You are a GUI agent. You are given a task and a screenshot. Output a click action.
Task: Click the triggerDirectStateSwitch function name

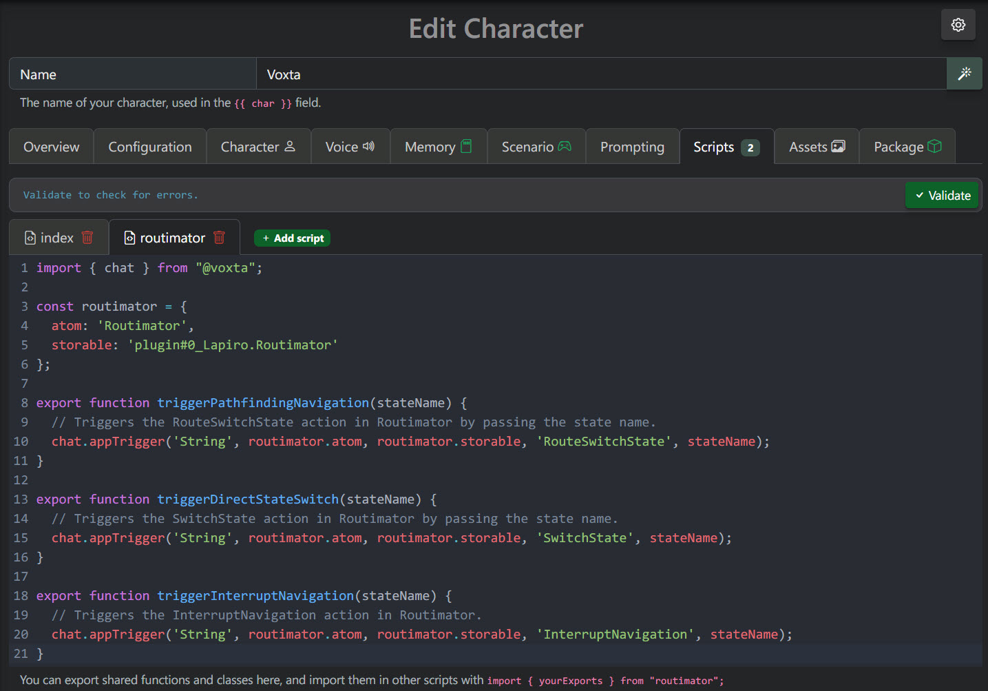[x=248, y=499]
